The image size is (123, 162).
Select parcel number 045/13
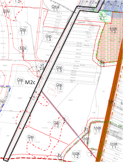pos(91,30)
